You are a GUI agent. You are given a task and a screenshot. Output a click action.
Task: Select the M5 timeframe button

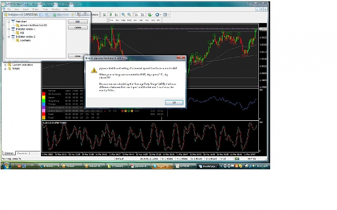[x=118, y=20]
